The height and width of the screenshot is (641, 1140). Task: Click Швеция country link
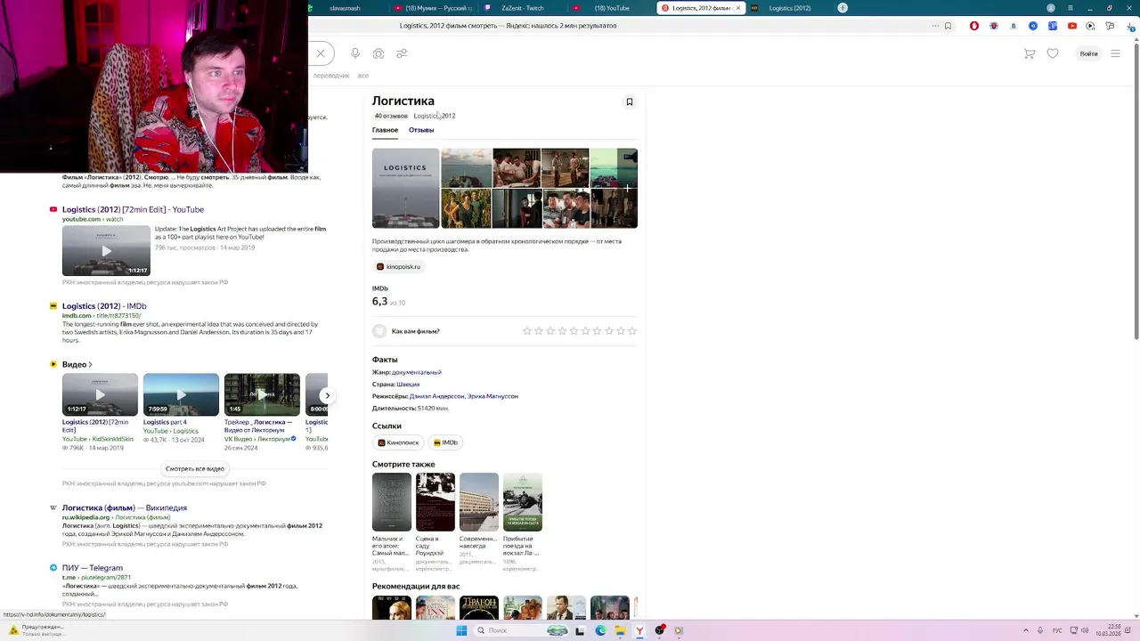(x=408, y=385)
